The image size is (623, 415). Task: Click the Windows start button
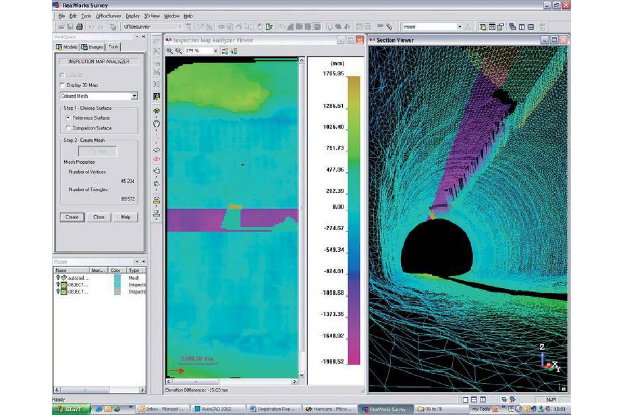coord(72,409)
